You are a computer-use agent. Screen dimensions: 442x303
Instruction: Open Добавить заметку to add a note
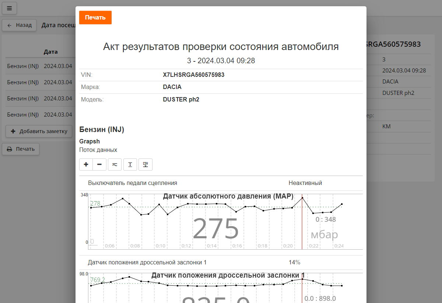39,131
